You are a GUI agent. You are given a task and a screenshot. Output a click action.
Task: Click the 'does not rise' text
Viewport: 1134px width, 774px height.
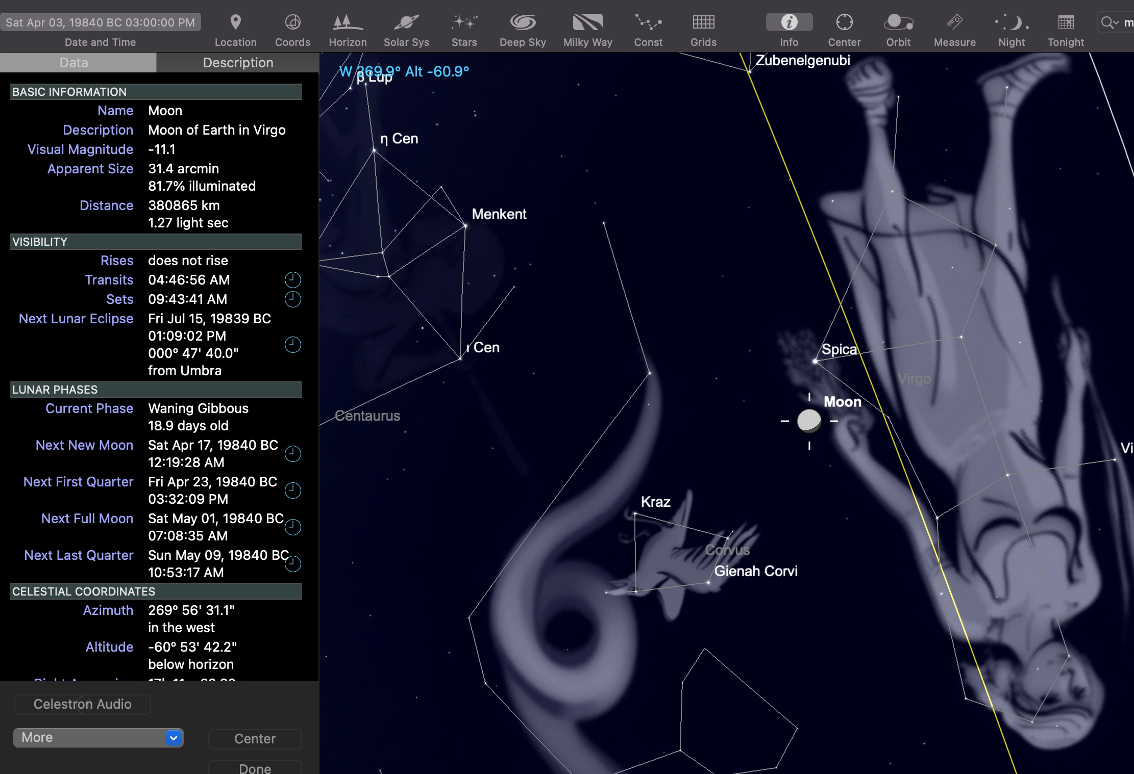pos(188,261)
